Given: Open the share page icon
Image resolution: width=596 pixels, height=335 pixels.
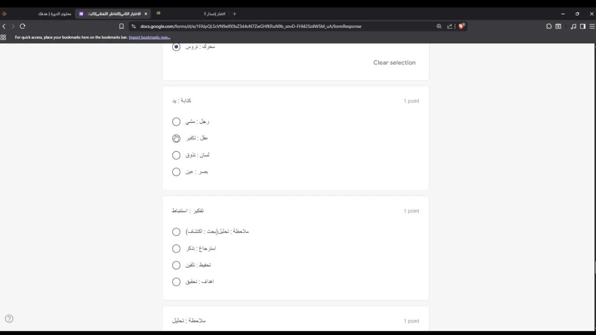Looking at the screenshot, I should [x=450, y=27].
